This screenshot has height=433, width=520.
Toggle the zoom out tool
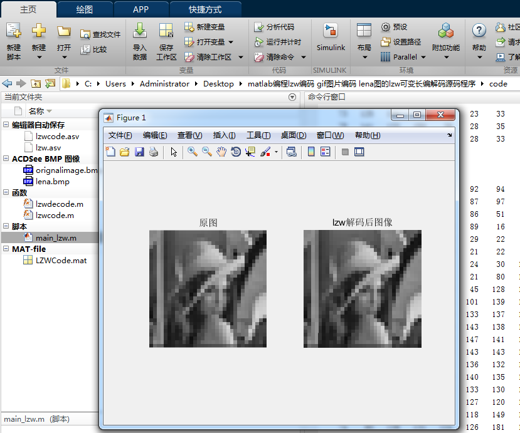(207, 152)
